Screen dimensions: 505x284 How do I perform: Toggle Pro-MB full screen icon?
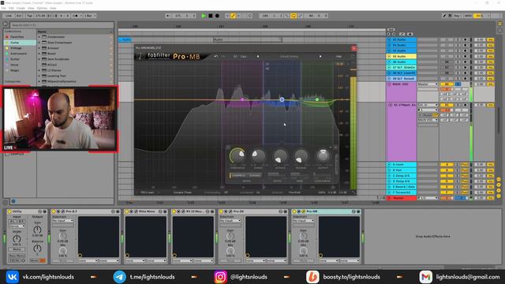tap(353, 56)
